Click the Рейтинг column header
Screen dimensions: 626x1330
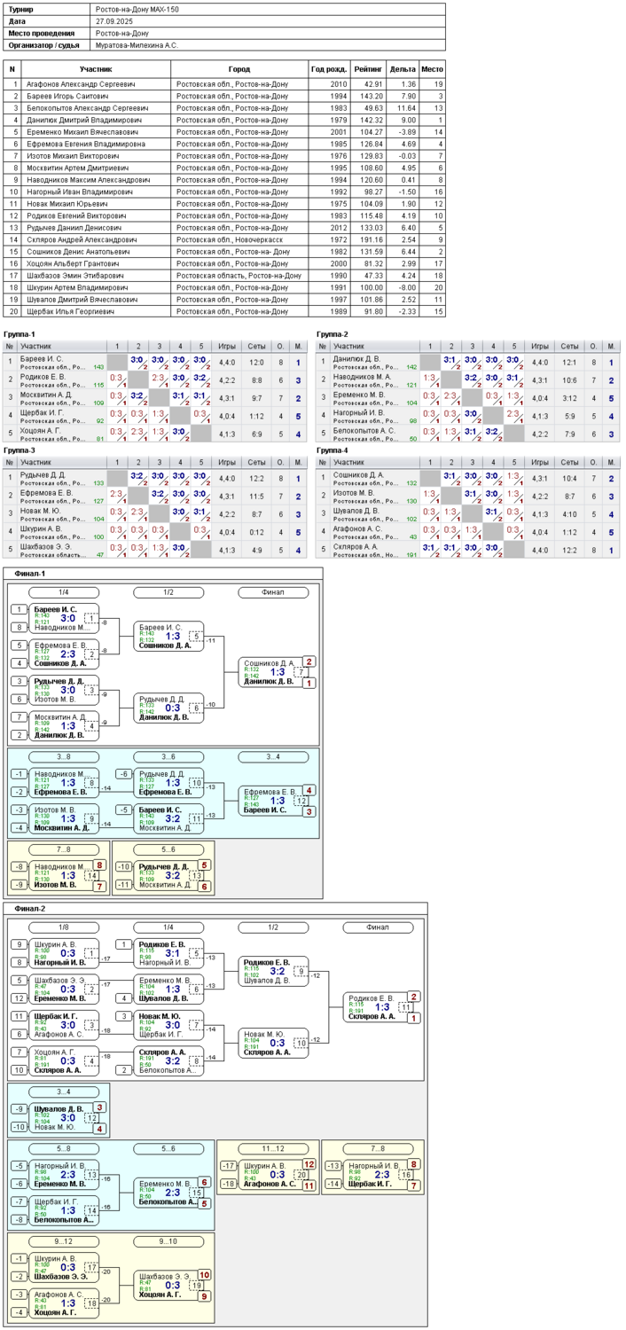[368, 68]
